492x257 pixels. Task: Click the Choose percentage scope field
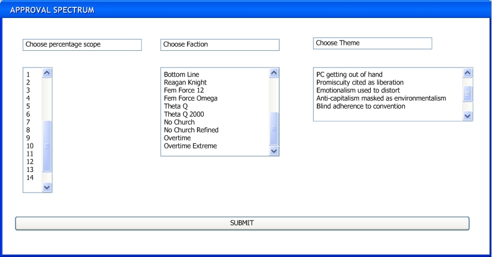coord(82,45)
